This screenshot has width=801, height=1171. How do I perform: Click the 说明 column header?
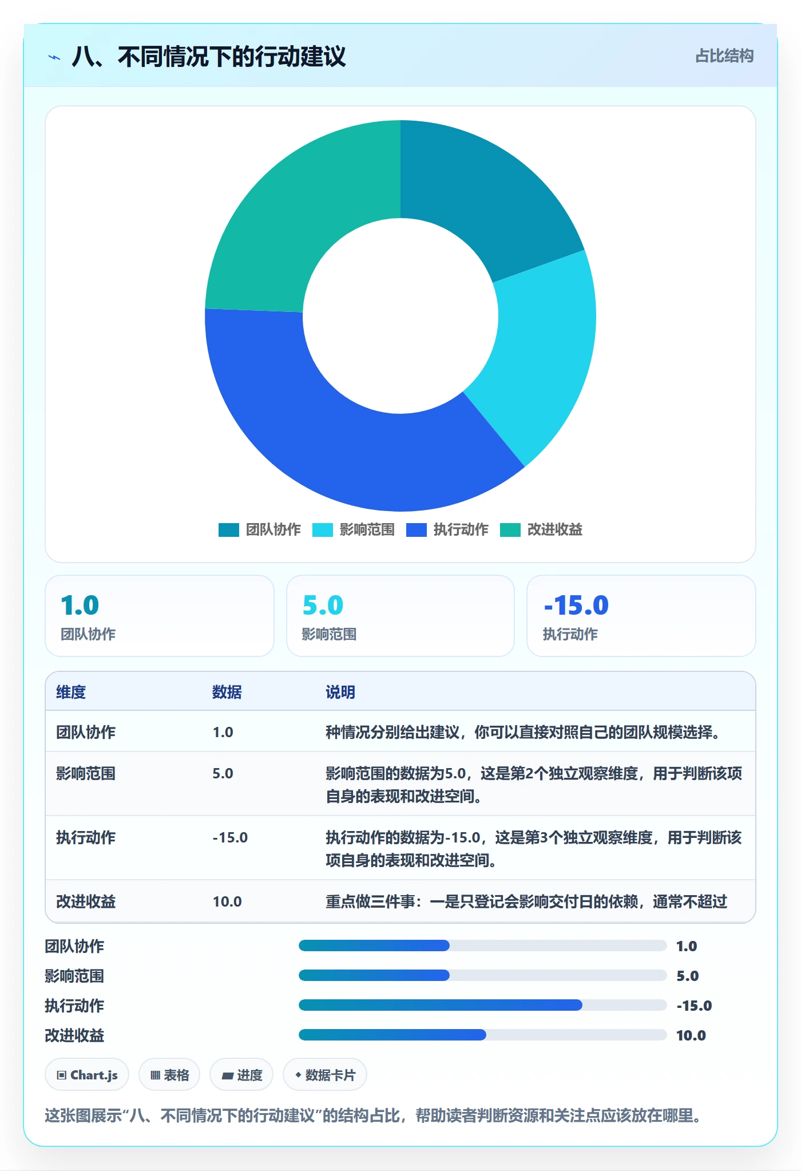click(340, 692)
